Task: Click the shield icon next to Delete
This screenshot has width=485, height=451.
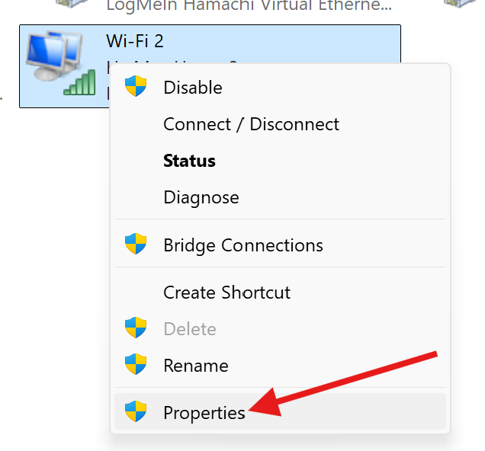Action: click(x=136, y=328)
